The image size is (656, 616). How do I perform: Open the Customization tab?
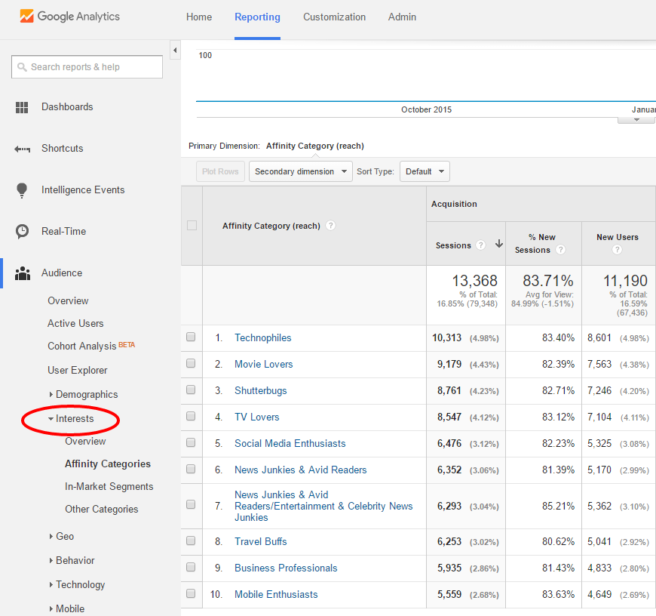click(334, 17)
